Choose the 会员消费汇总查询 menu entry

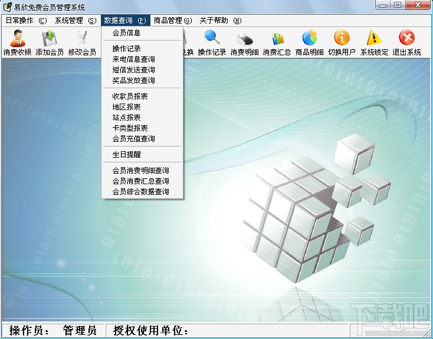click(x=142, y=181)
